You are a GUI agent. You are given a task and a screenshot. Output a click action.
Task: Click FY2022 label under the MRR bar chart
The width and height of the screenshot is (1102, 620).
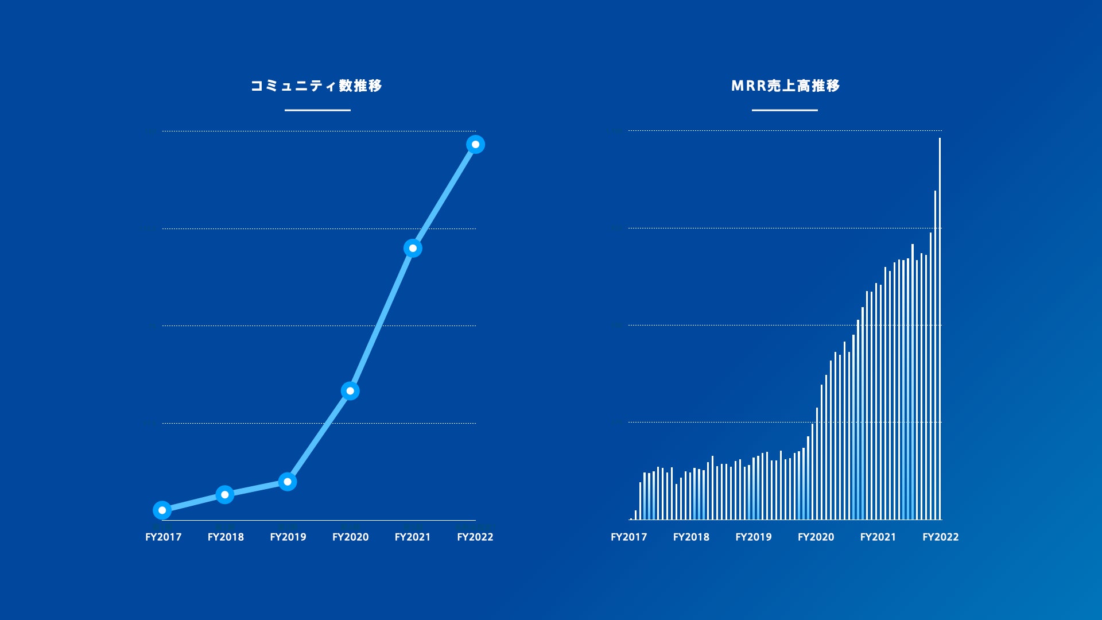(x=940, y=537)
